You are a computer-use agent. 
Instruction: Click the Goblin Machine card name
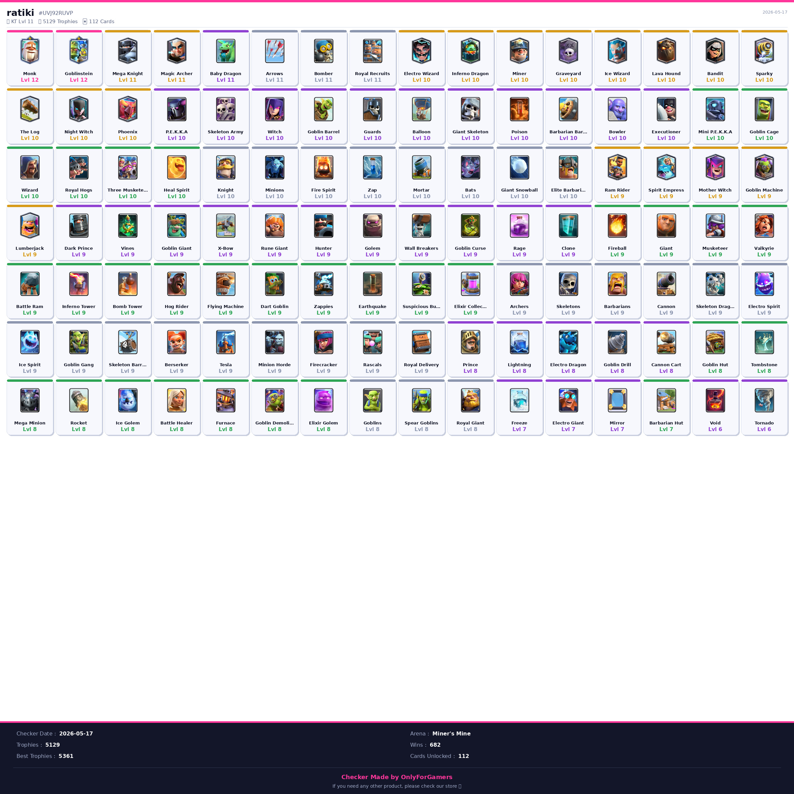tap(765, 190)
